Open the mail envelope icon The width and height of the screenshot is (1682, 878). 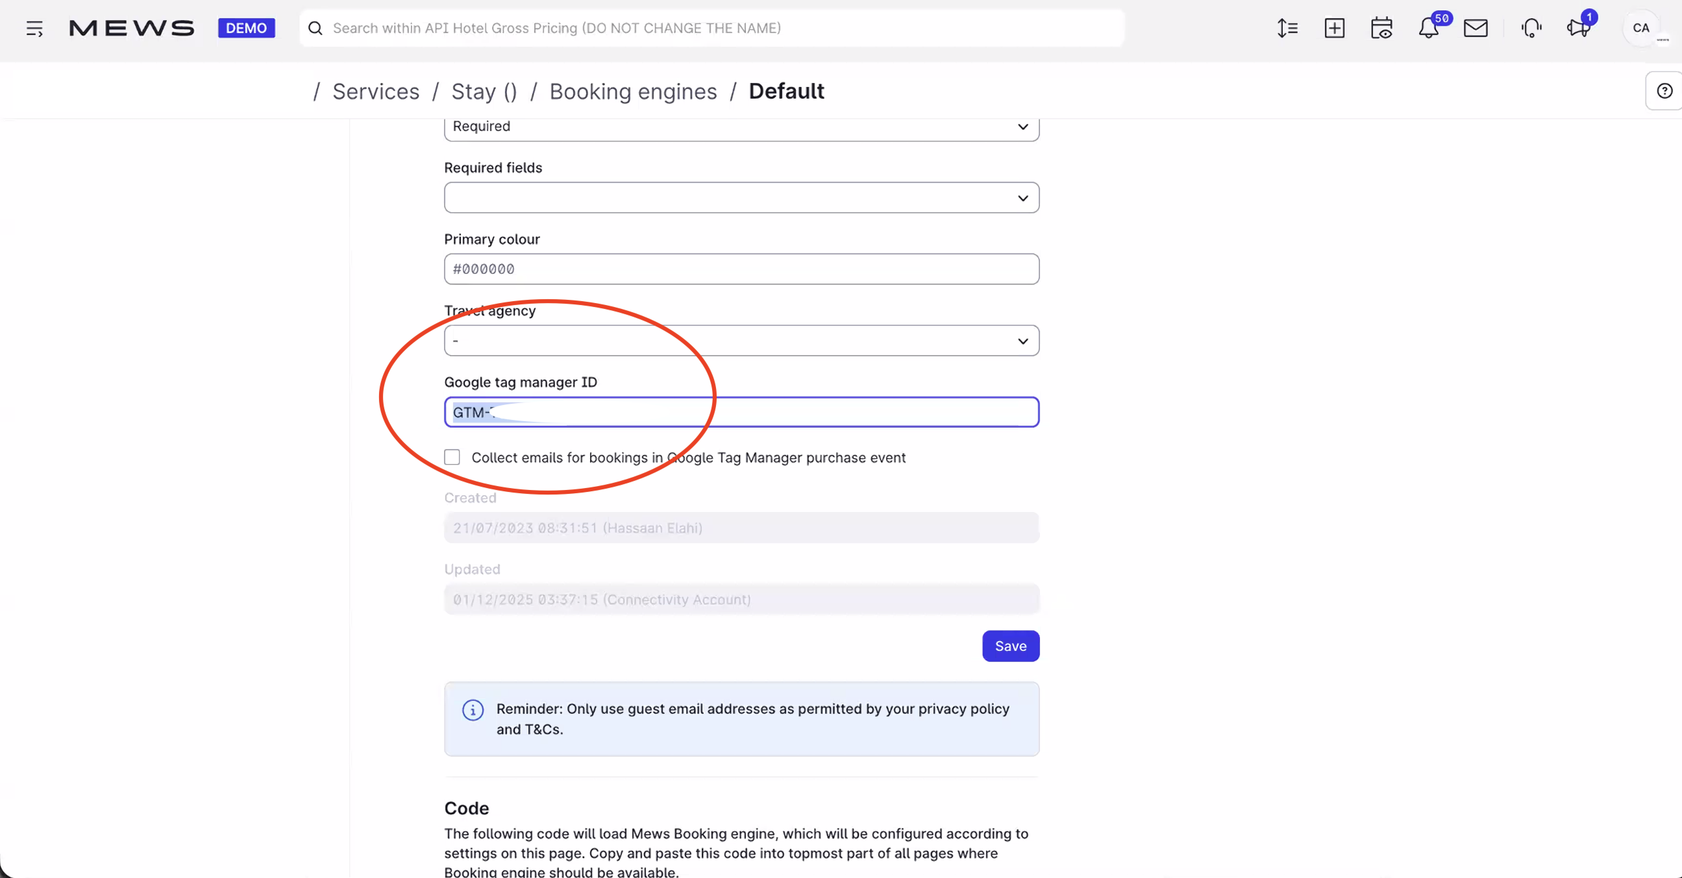1475,28
